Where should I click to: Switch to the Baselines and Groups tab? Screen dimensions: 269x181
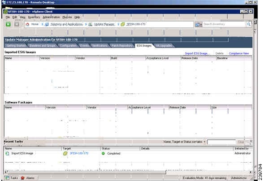(43, 46)
